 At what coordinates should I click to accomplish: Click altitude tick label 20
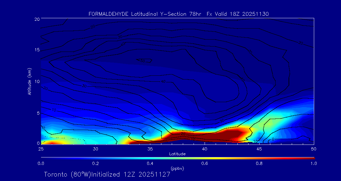(37, 19)
